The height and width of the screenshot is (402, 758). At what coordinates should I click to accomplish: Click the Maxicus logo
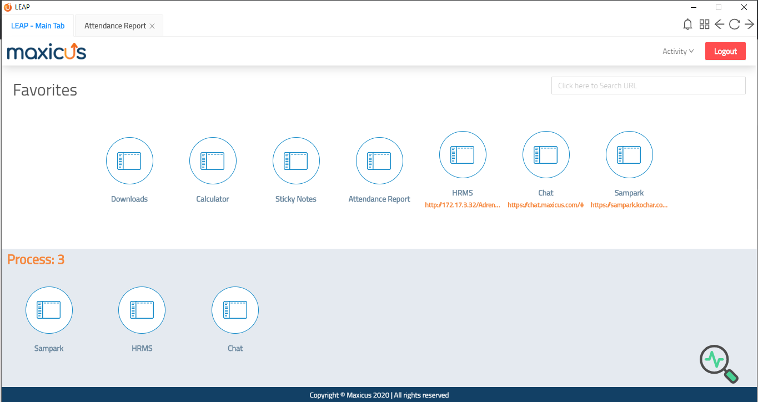[x=47, y=52]
